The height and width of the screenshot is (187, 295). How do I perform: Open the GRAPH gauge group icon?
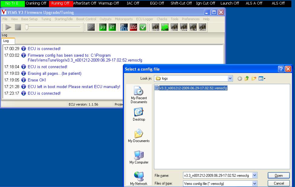(184, 27)
